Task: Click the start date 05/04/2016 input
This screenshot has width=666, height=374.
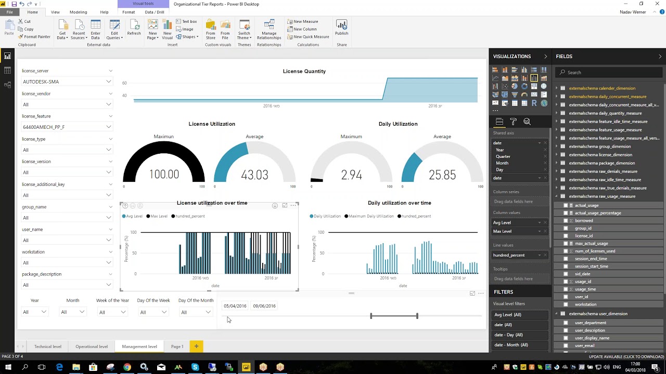Action: 235,306
